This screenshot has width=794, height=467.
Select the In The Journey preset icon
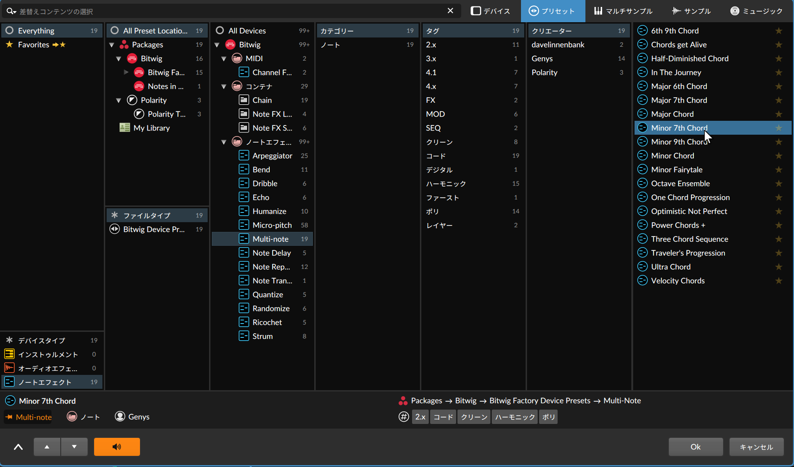[642, 72]
